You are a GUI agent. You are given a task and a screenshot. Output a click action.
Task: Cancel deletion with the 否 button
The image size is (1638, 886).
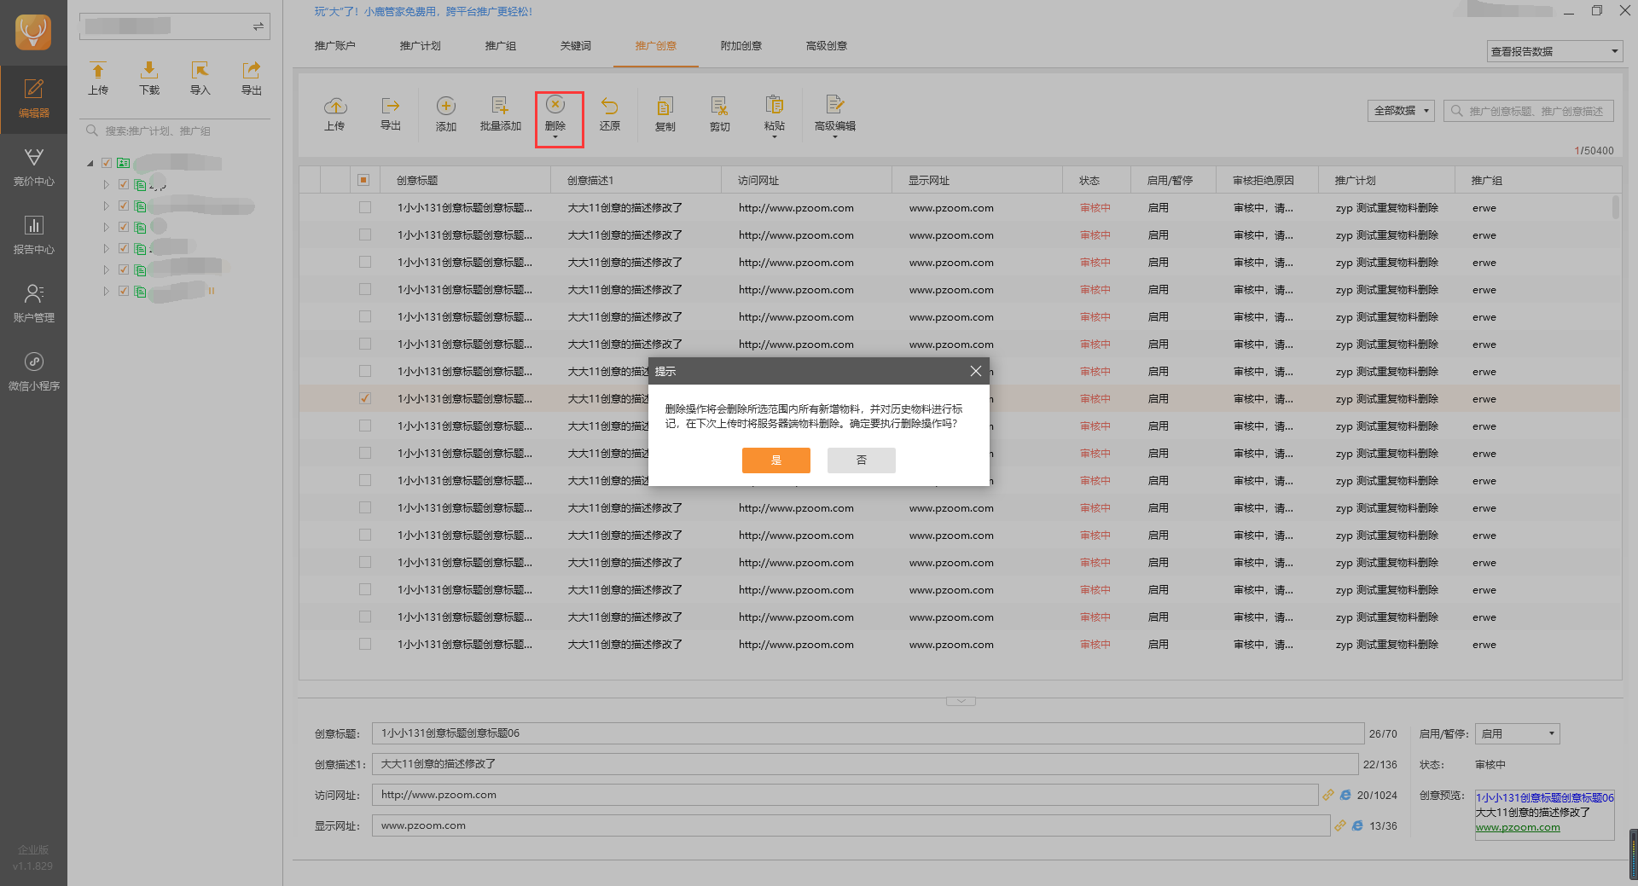tap(862, 460)
